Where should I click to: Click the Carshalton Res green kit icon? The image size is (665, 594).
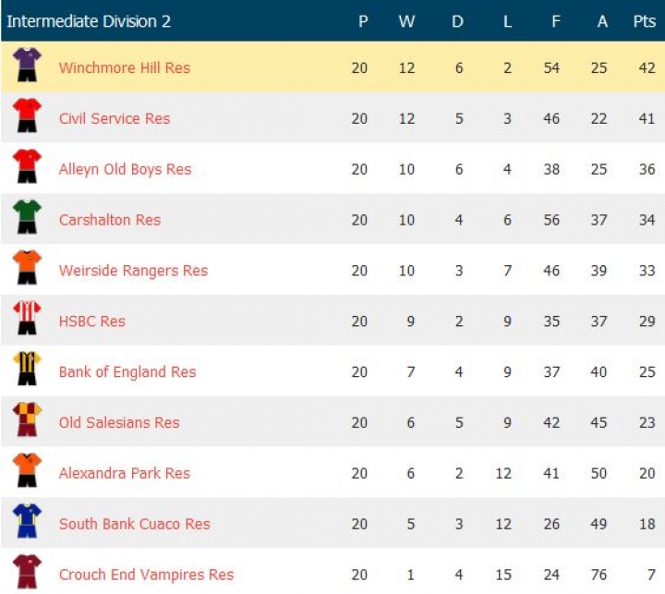coord(27,218)
